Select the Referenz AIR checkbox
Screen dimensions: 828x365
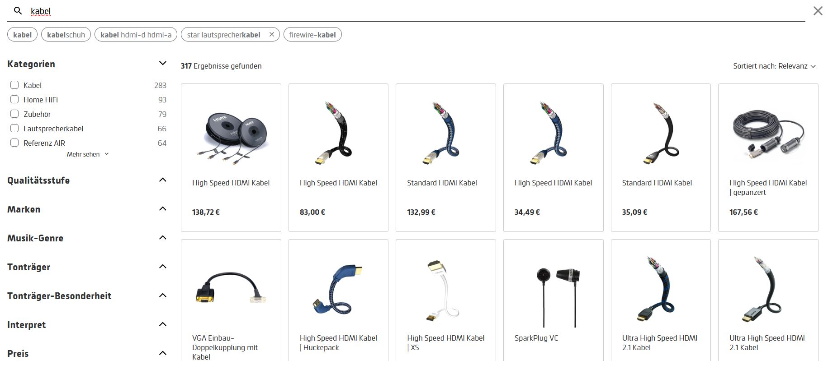click(x=14, y=143)
